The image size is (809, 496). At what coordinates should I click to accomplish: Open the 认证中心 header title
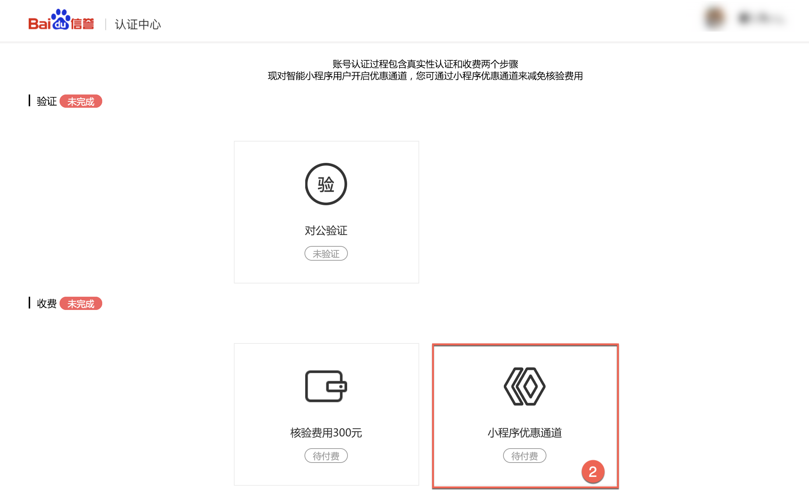point(138,24)
